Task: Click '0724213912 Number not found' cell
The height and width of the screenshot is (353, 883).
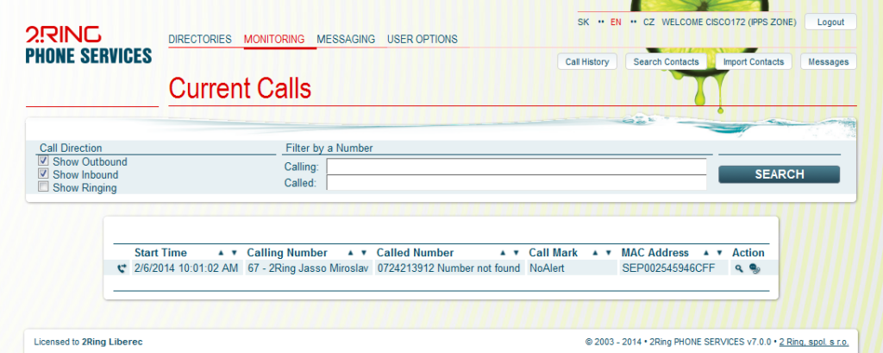Action: tap(448, 268)
